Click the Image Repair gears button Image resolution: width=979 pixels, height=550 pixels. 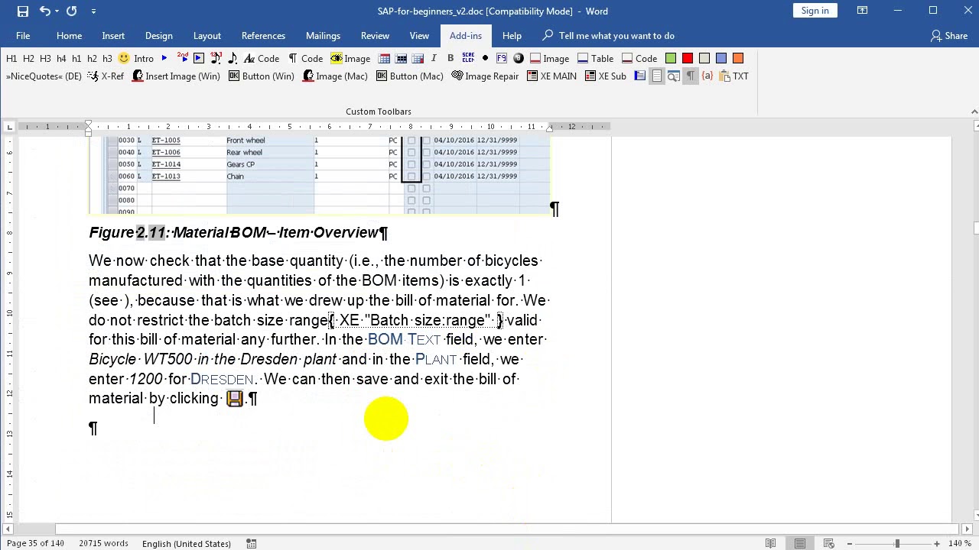pos(485,76)
